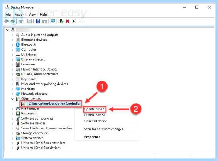Viewport: 218px width, 161px height.
Task: Click the Mice and other pointing devices icon
Action: tap(18, 84)
